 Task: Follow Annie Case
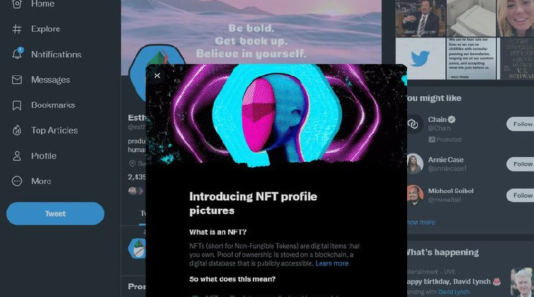[x=520, y=164]
